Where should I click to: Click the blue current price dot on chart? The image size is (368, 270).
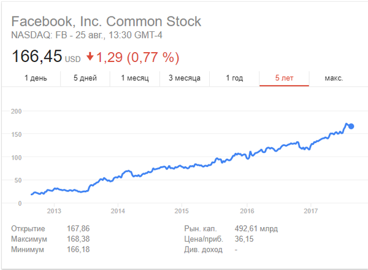(351, 126)
